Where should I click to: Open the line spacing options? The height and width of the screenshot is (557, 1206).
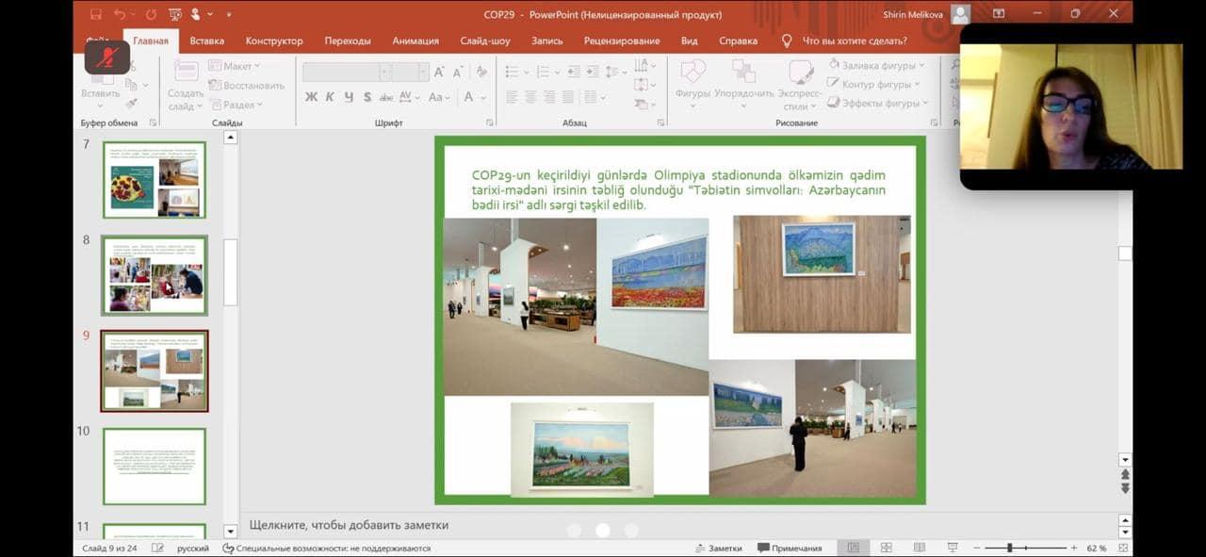tap(615, 72)
